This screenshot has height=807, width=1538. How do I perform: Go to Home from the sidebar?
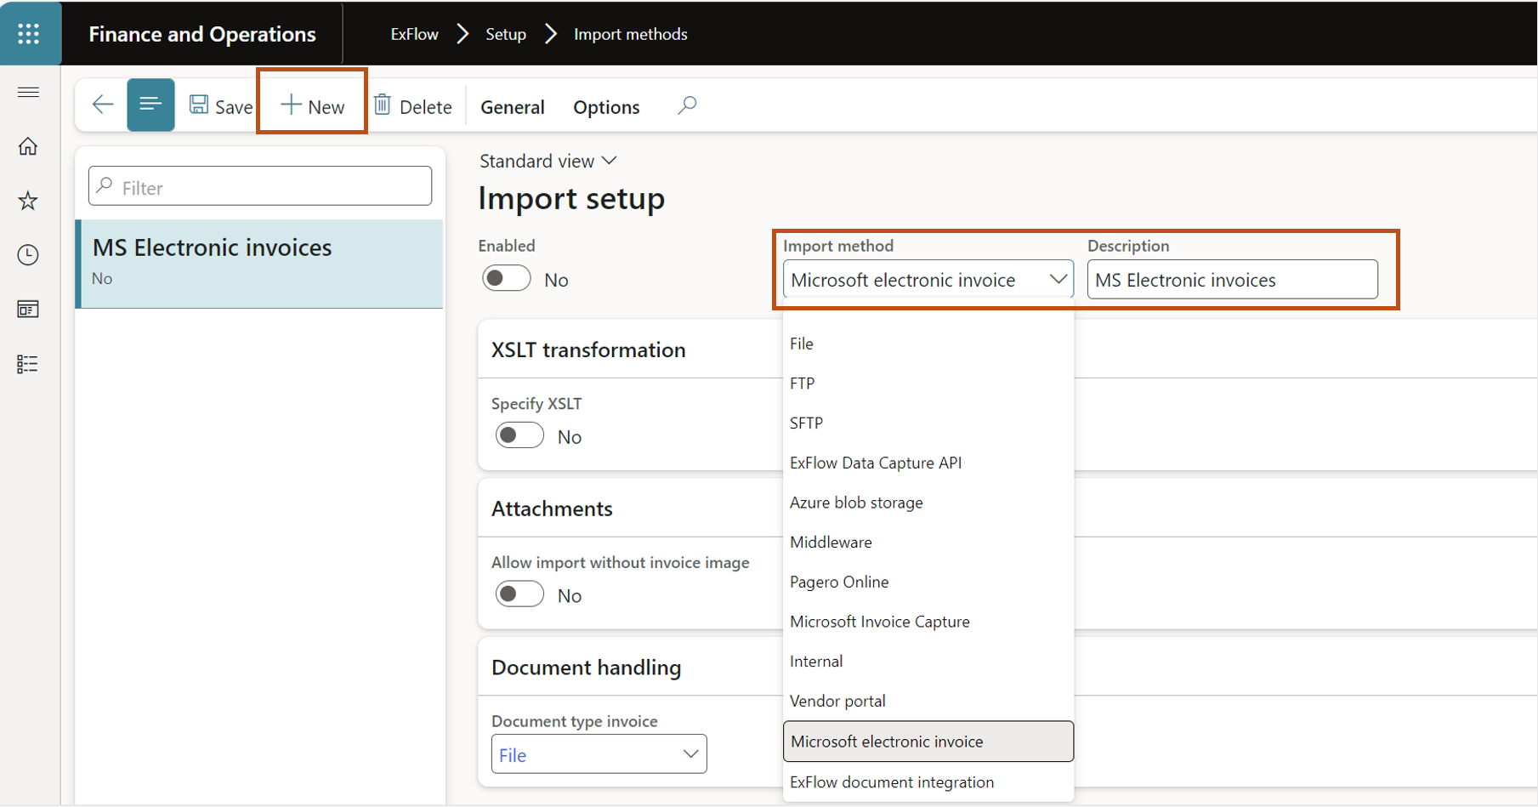[28, 146]
